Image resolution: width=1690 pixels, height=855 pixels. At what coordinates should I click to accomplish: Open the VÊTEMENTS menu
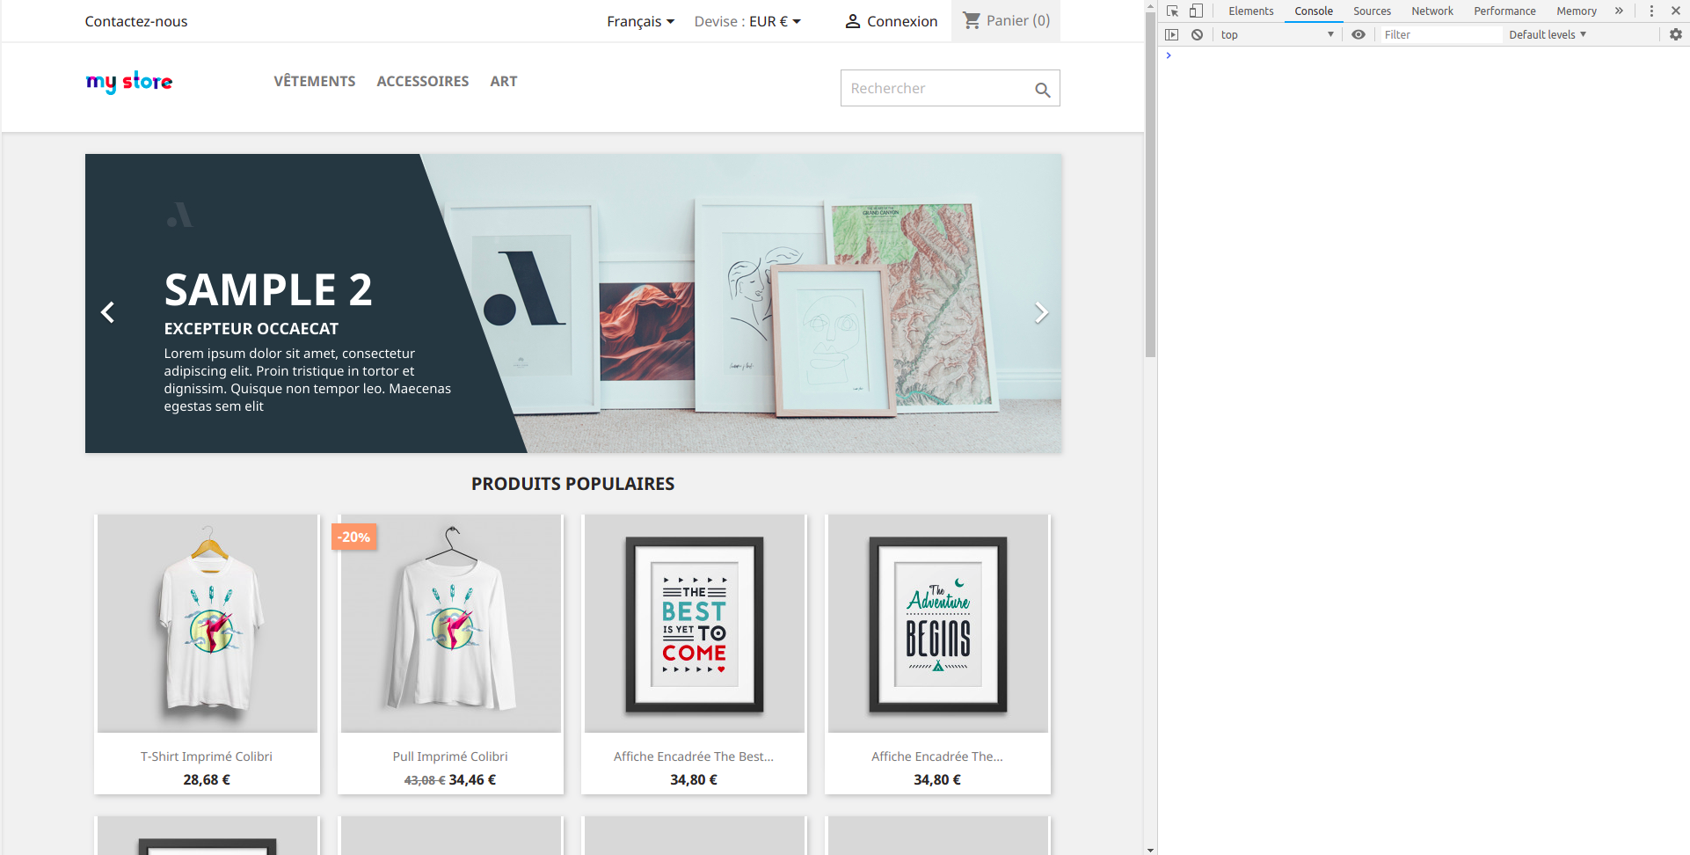[315, 81]
